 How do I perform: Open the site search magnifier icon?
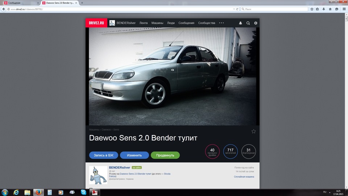(x=248, y=23)
